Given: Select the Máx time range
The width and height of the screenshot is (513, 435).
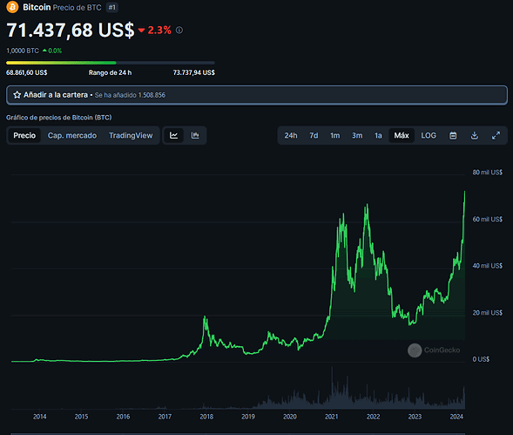Looking at the screenshot, I should click(402, 136).
